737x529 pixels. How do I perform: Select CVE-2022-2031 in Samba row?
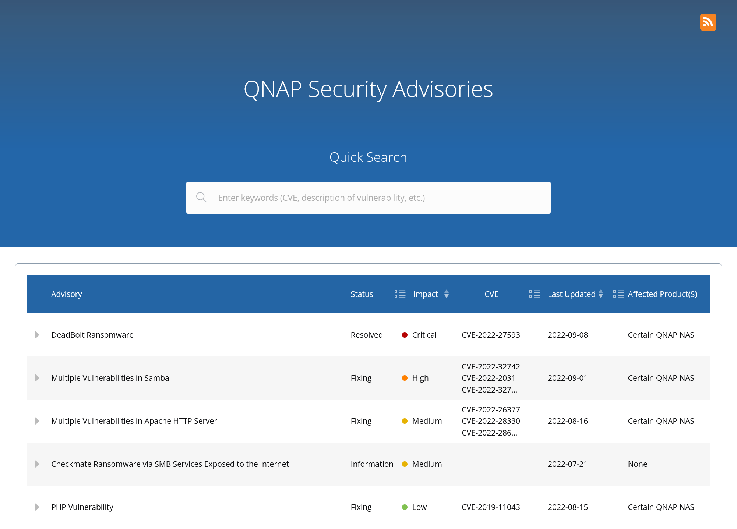click(x=489, y=378)
